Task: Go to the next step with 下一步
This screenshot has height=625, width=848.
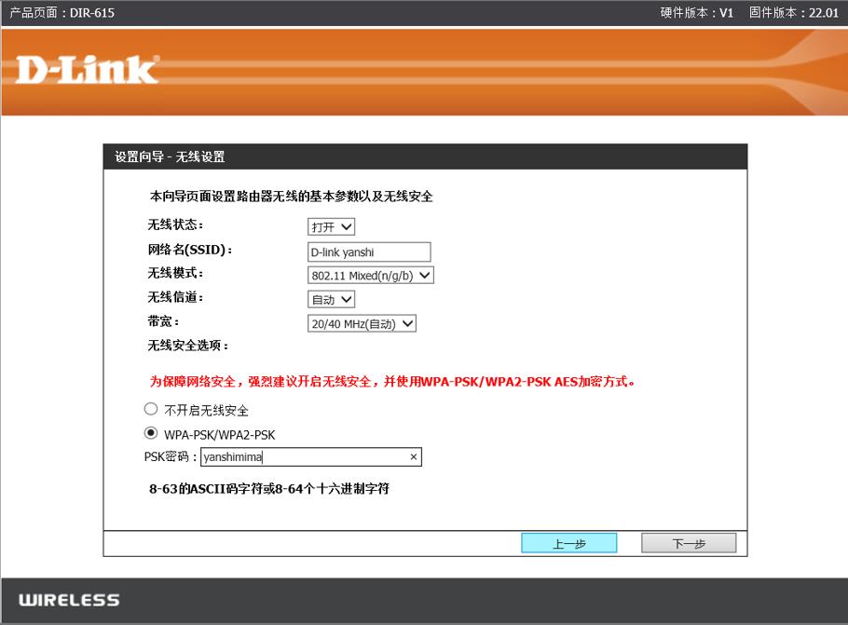Action: (688, 543)
